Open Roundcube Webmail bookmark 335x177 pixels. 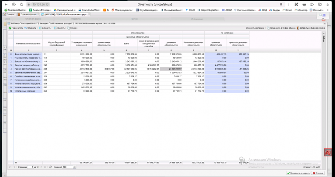coord(89,10)
